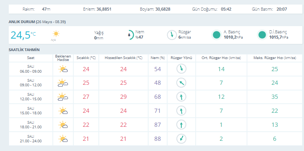The width and height of the screenshot is (304, 151).
Task: Click the 'Yağış 0mm' reading
Action: click(99, 35)
